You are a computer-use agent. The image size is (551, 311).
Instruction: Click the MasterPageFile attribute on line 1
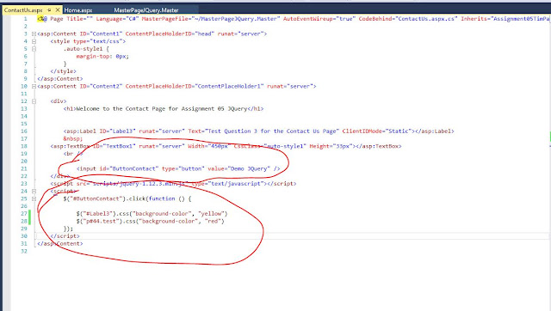(211, 19)
